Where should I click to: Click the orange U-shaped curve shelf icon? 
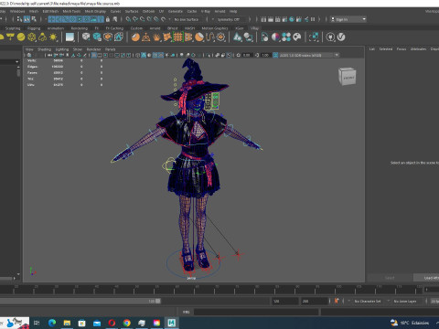pos(210,37)
